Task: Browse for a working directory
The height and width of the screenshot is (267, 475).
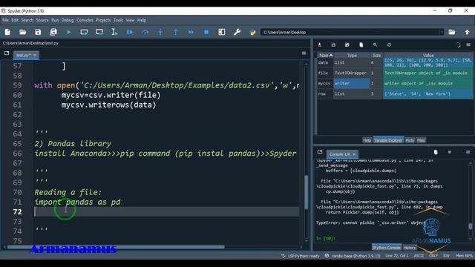Action: 452,32
